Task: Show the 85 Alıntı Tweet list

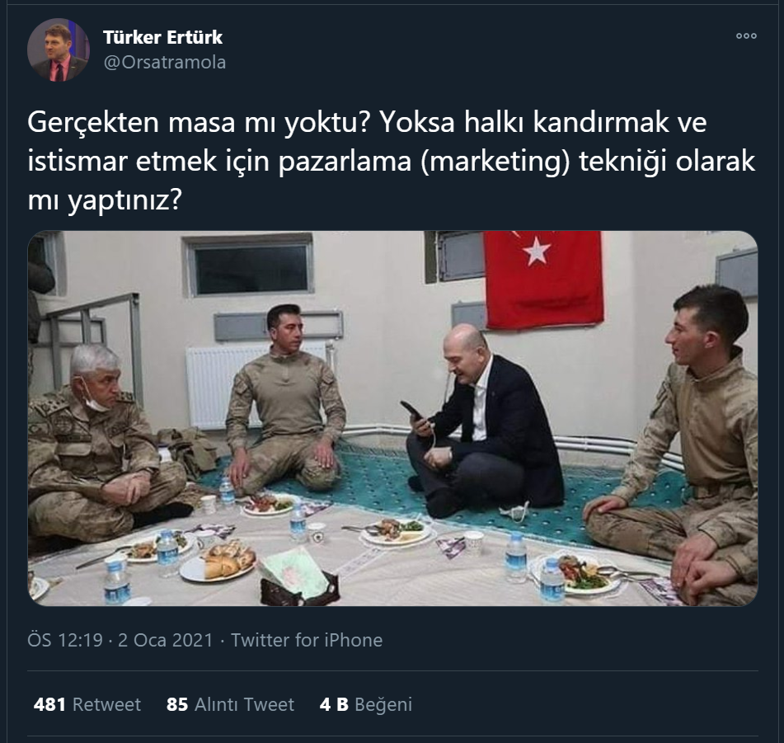Action: (230, 704)
